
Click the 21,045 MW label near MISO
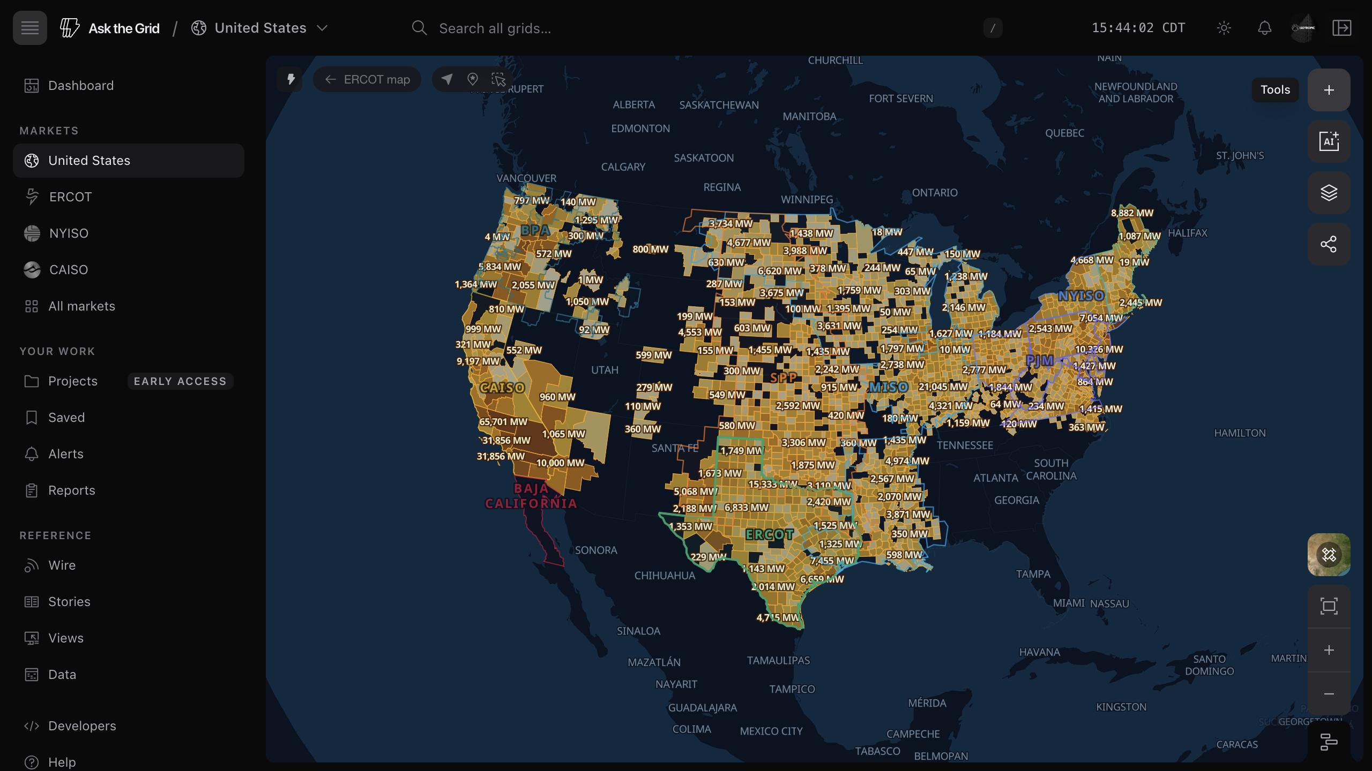(943, 387)
